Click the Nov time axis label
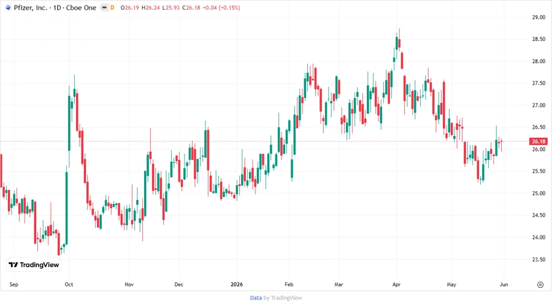 (x=129, y=284)
